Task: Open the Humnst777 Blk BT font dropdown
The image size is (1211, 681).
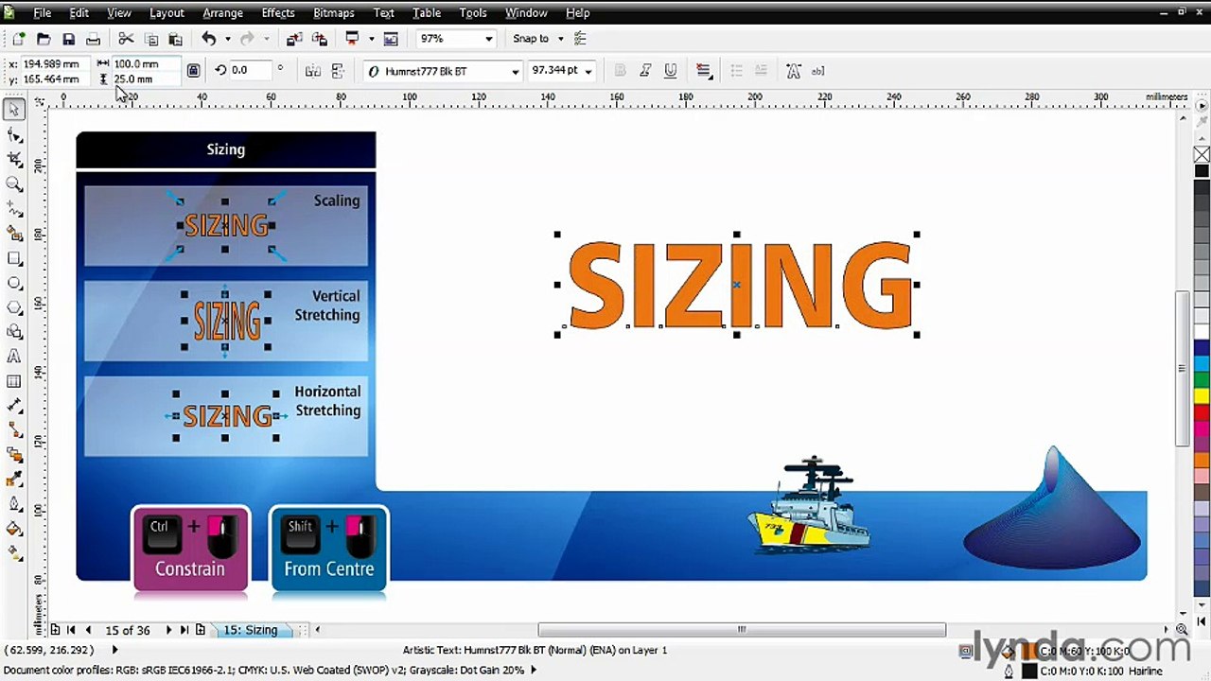Action: click(x=515, y=71)
